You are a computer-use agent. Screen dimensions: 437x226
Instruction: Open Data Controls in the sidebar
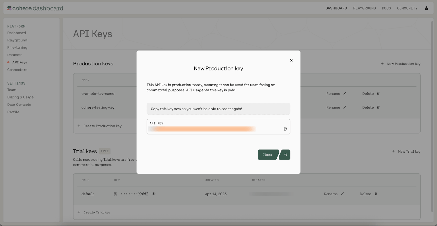point(19,105)
